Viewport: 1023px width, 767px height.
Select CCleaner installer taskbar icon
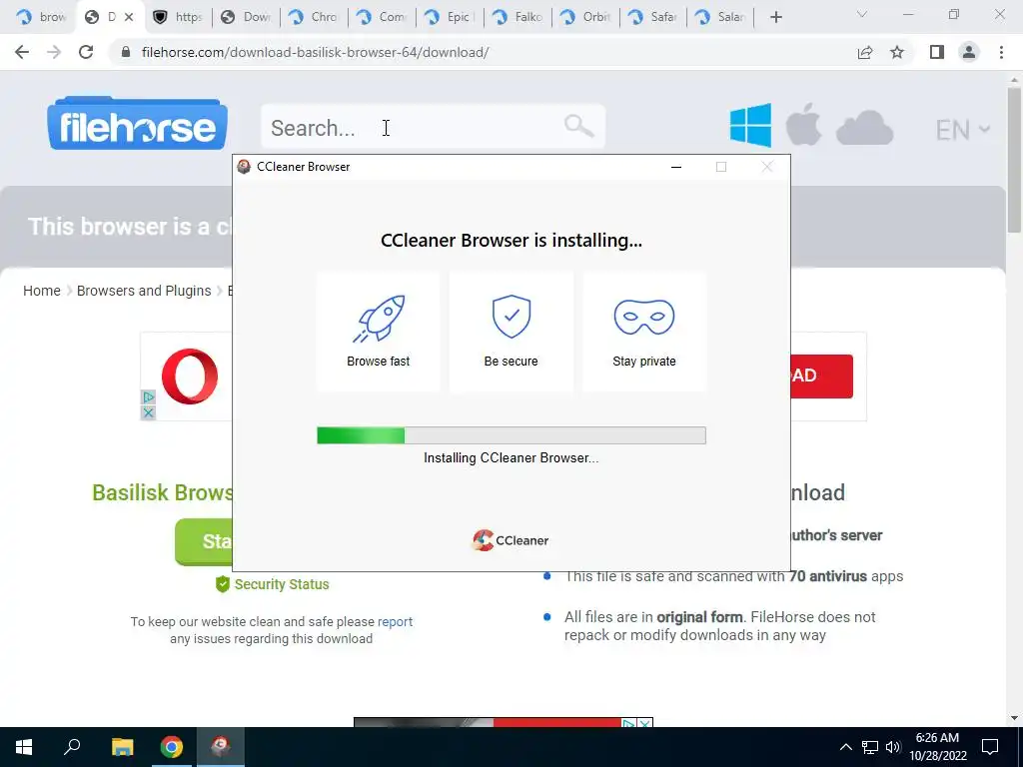click(x=221, y=747)
